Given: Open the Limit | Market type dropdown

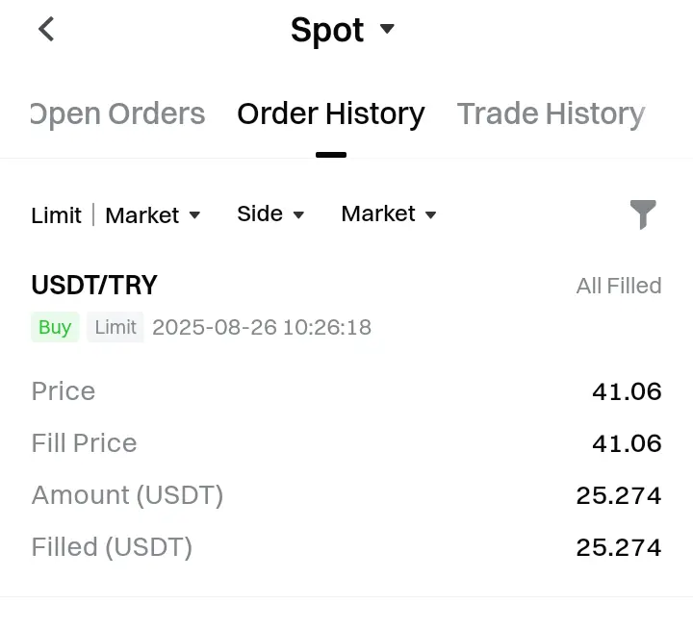Looking at the screenshot, I should coord(115,215).
